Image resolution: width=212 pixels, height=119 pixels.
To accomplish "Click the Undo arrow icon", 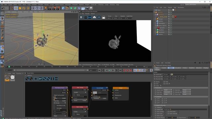I will tap(3, 8).
